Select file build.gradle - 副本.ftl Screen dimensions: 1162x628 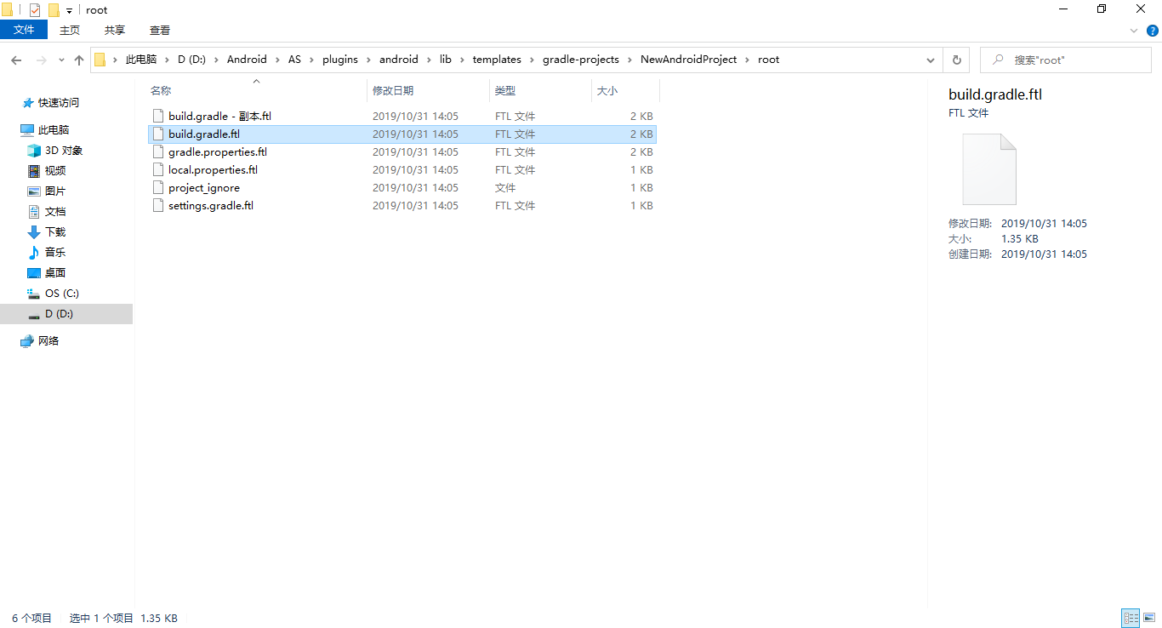(402, 117)
